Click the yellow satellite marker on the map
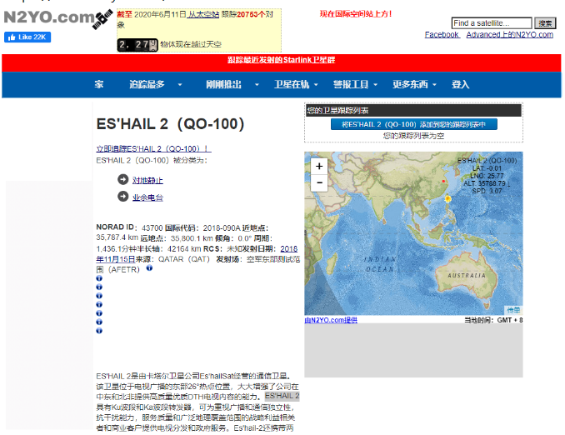The height and width of the screenshot is (435, 565). pos(447,198)
